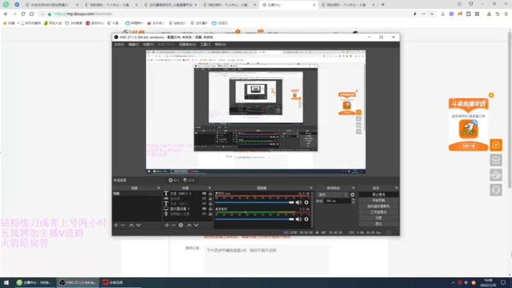Open OBS 视图(V) menu
The image size is (512, 288).
point(148,44)
